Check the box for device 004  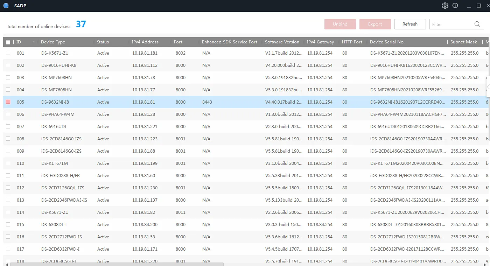(x=8, y=90)
